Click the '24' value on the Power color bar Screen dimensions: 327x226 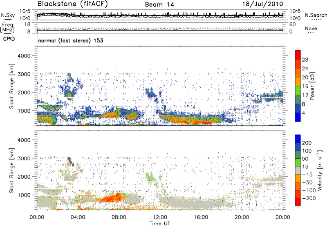coord(305,69)
